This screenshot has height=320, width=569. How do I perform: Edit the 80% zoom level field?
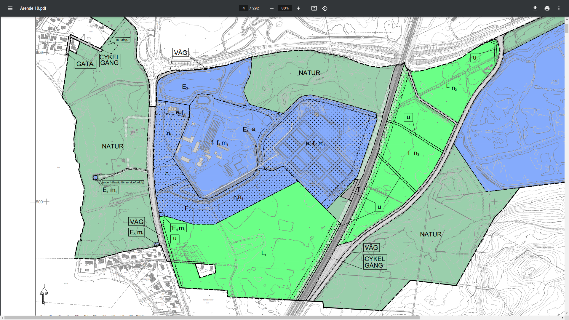[285, 8]
